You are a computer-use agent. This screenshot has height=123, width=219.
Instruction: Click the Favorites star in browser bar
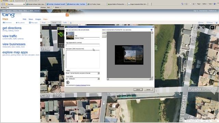pyautogui.click(x=2, y=1)
